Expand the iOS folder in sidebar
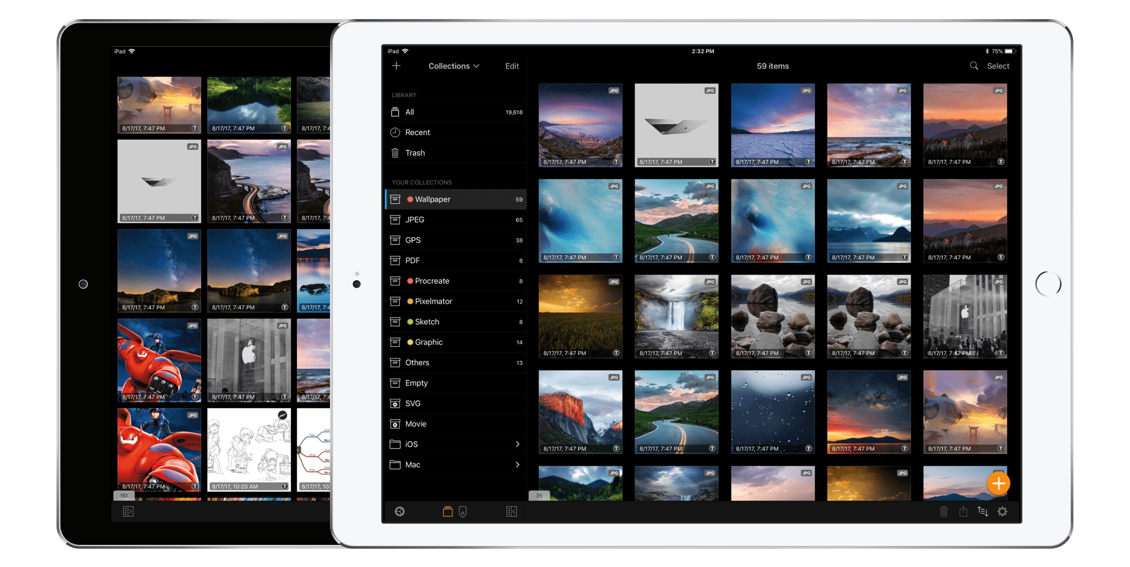This screenshot has height=567, width=1130. 517,444
